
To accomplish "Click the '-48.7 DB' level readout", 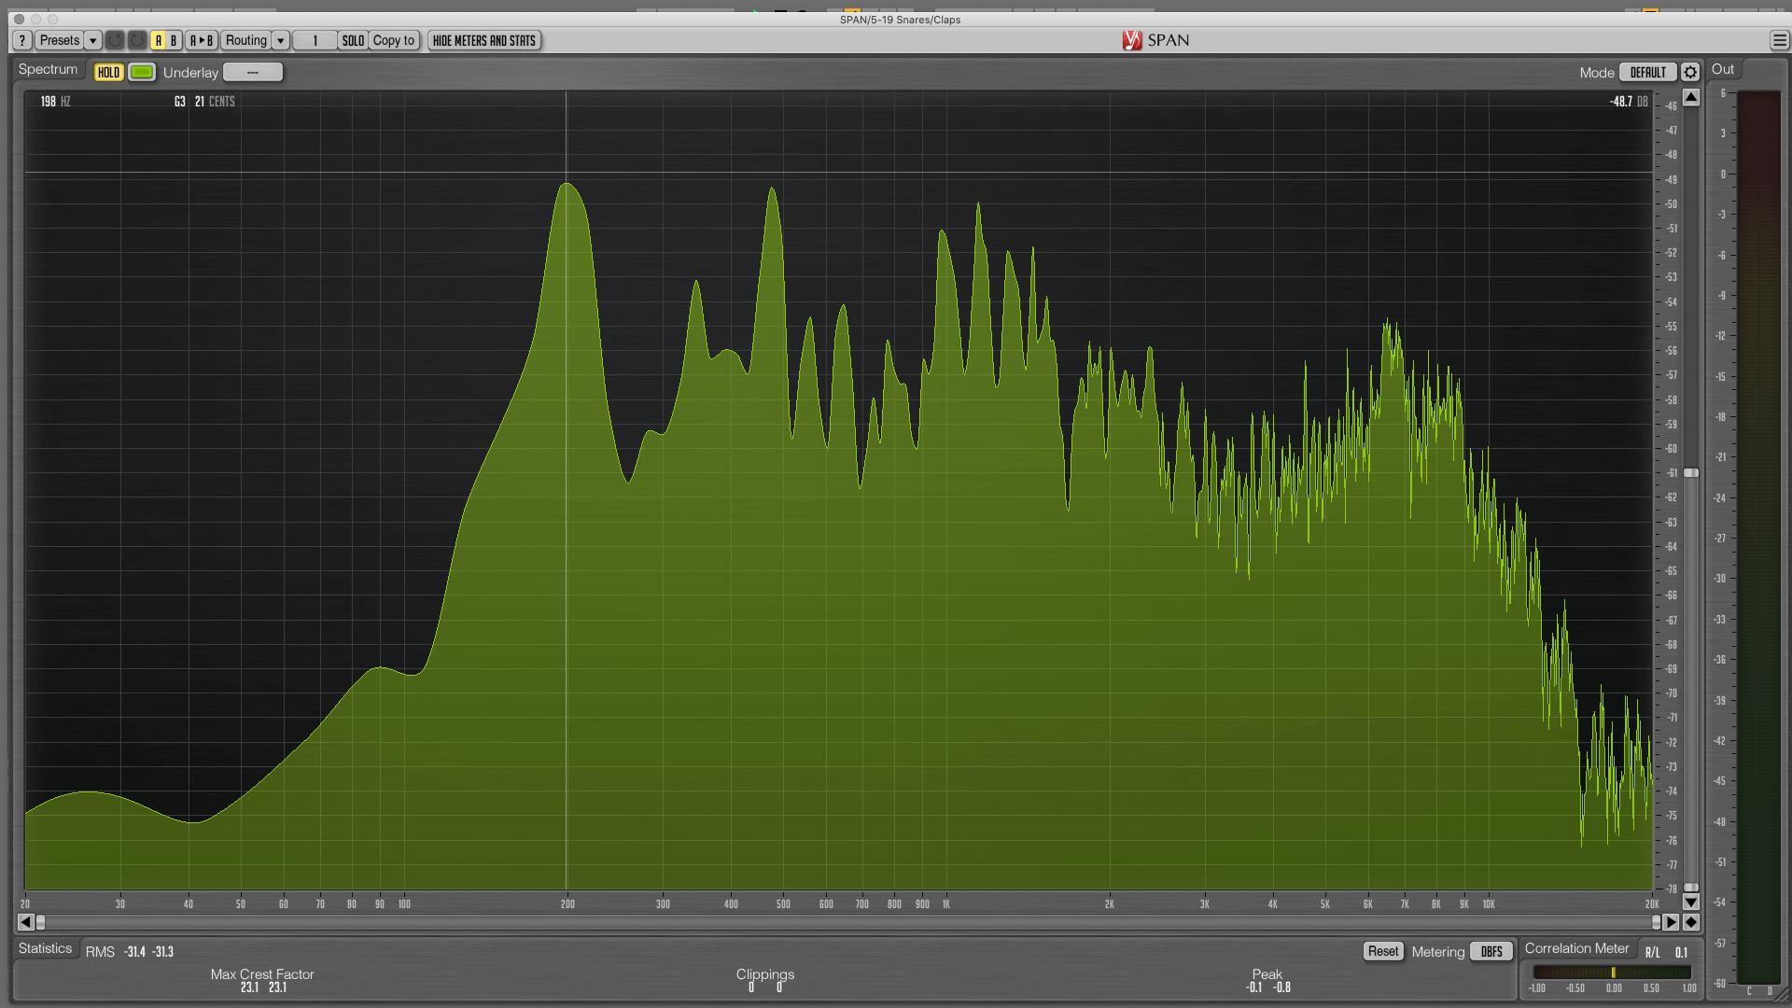I will tap(1629, 102).
